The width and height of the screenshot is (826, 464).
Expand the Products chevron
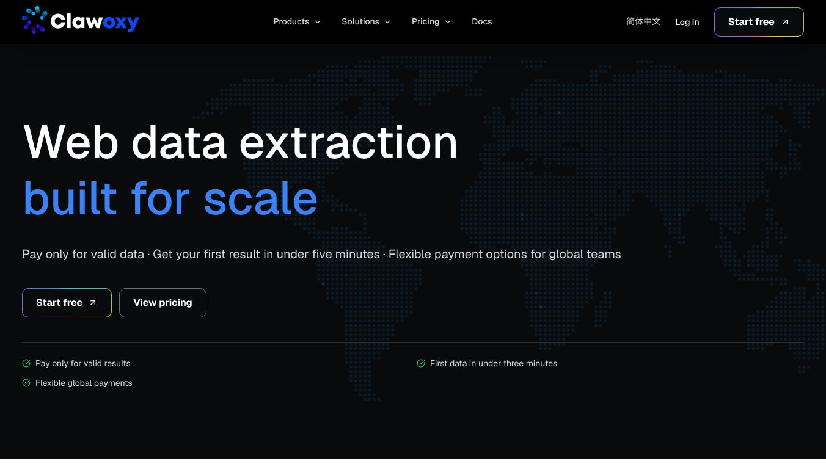click(x=318, y=22)
